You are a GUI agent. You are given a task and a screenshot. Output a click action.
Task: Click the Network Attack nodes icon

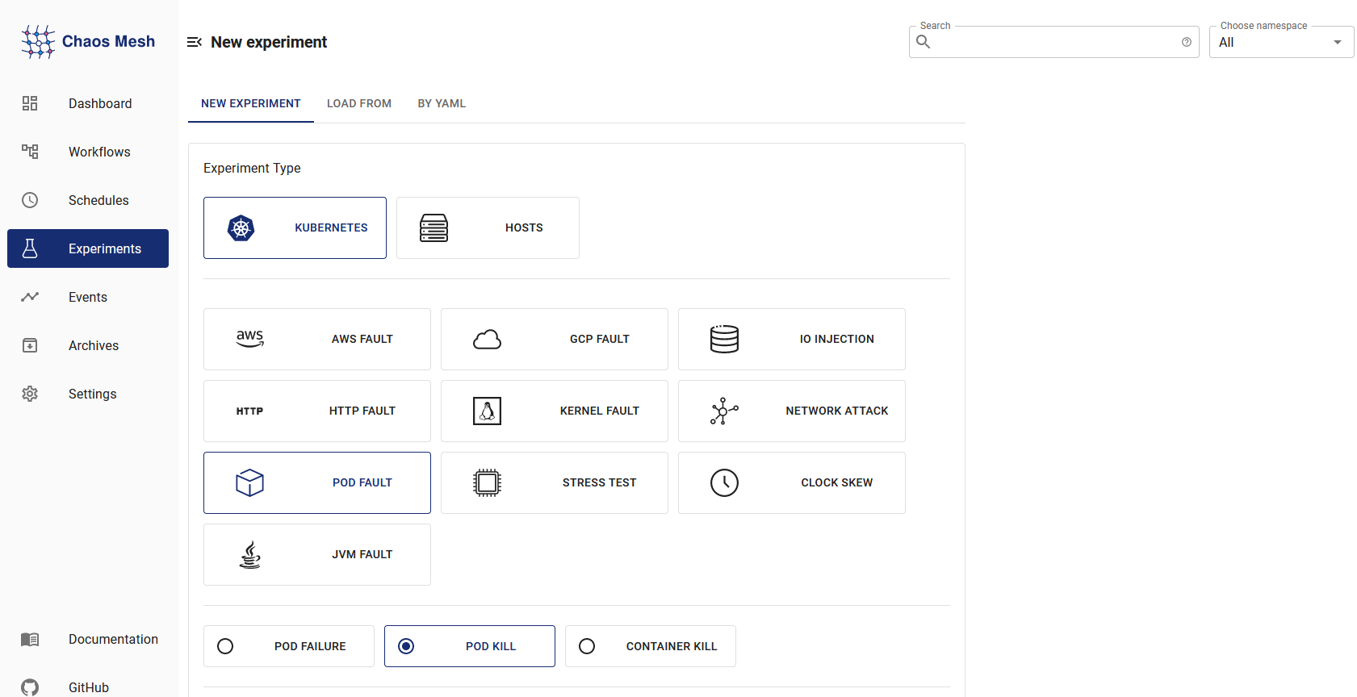[x=724, y=411]
